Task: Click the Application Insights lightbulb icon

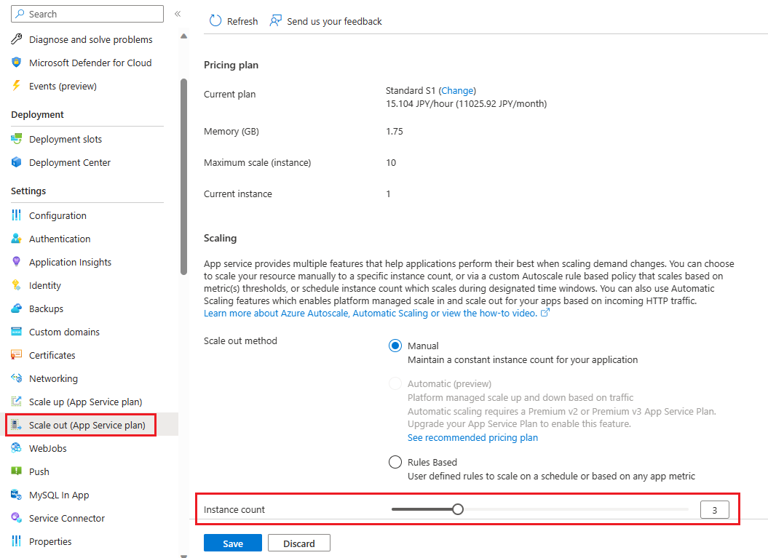Action: coord(17,262)
